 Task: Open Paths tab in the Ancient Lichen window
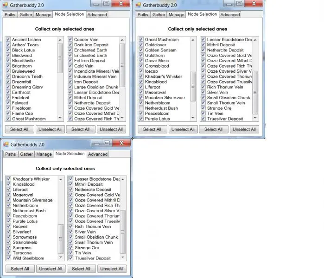10,15
